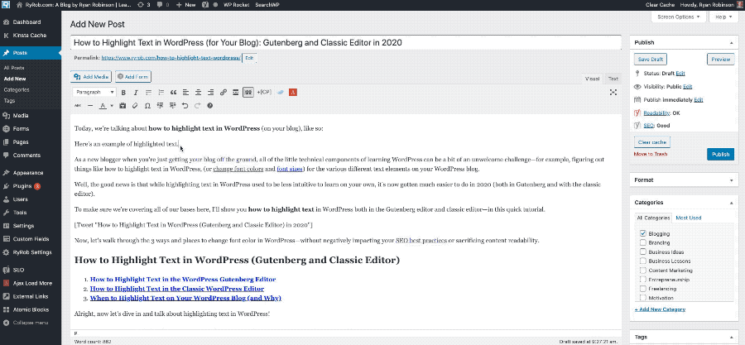Viewport: 745px width, 345px height.
Task: Toggle the toolbar kitchen sink button
Action: pos(248,93)
